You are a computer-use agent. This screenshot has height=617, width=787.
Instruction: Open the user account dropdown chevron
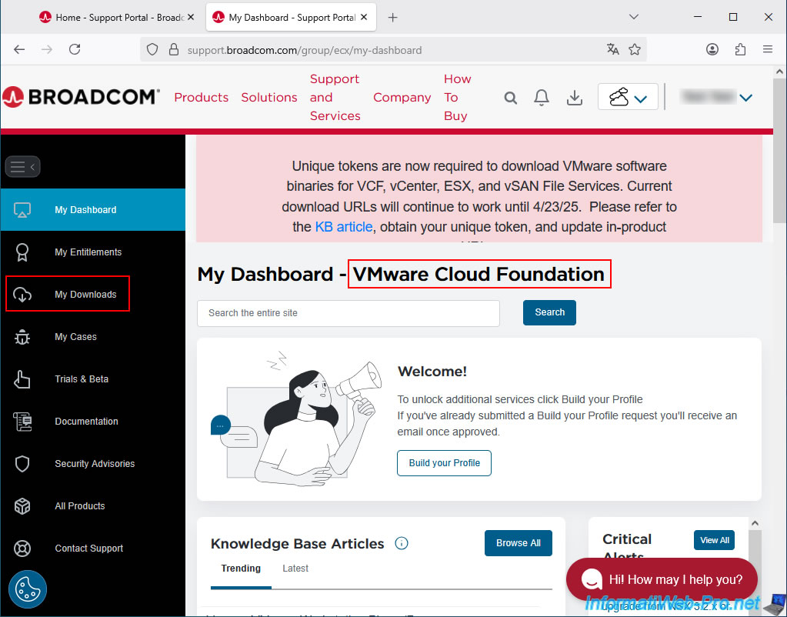[x=745, y=98]
